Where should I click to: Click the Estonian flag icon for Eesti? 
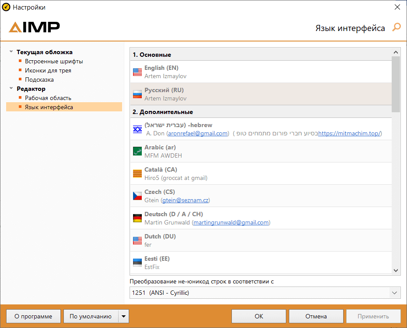137,262
